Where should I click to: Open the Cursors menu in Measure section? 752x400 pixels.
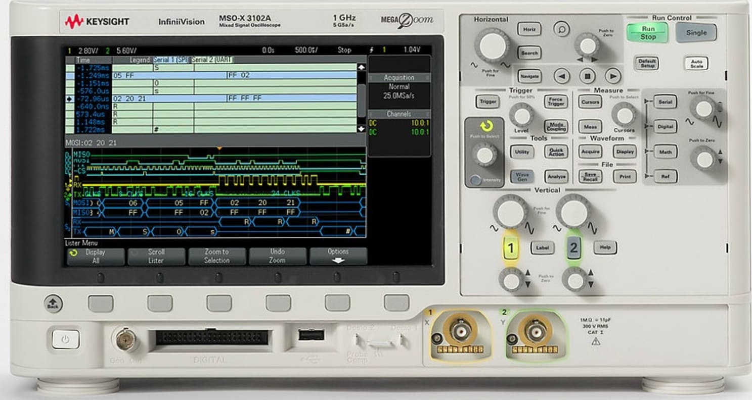pyautogui.click(x=590, y=103)
